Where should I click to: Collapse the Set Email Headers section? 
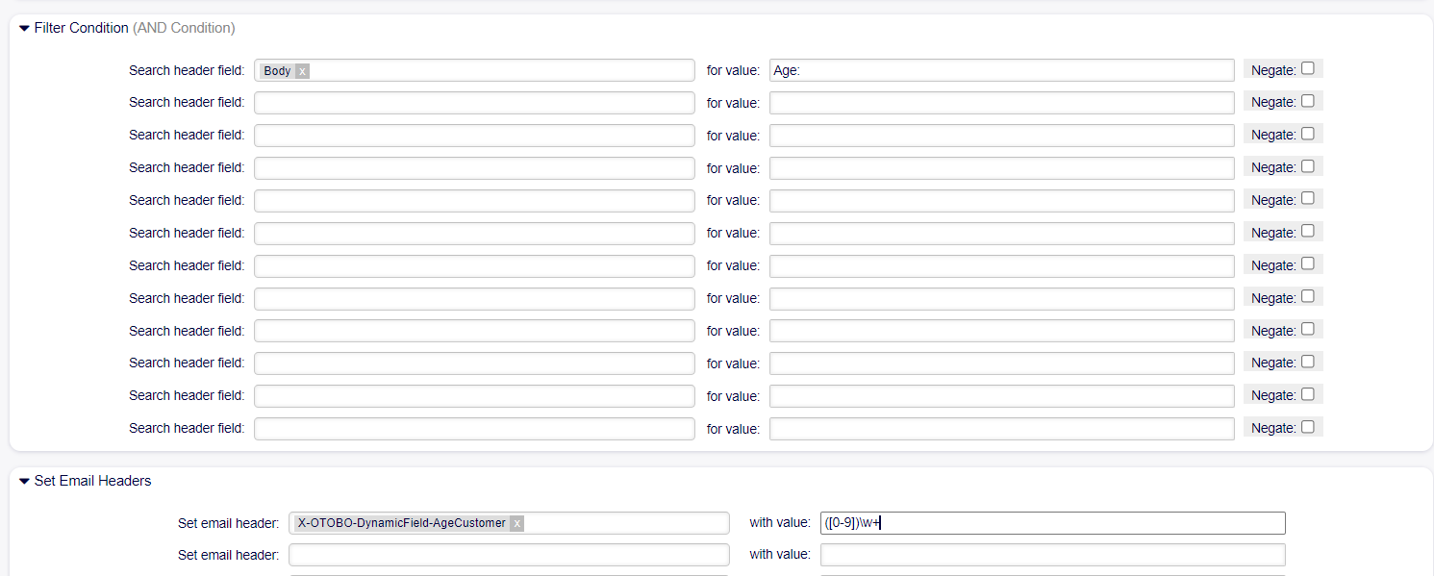click(25, 481)
